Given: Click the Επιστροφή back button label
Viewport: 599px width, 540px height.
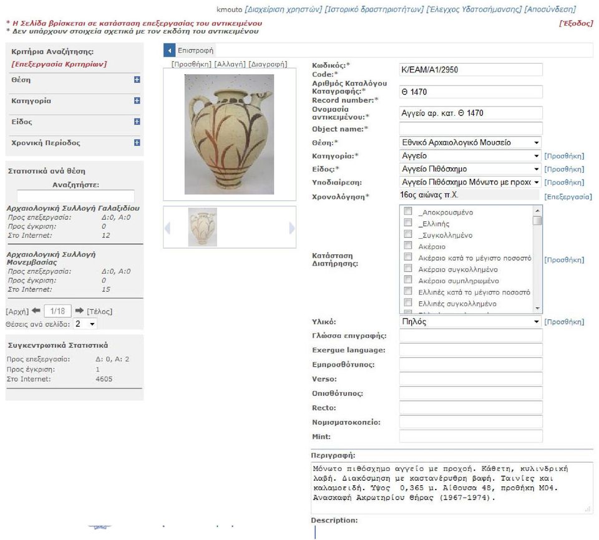Looking at the screenshot, I should (195, 51).
